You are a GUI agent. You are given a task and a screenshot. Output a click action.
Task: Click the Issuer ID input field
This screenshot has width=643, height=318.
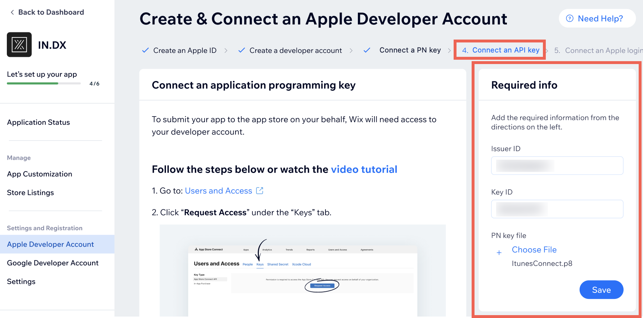557,165
